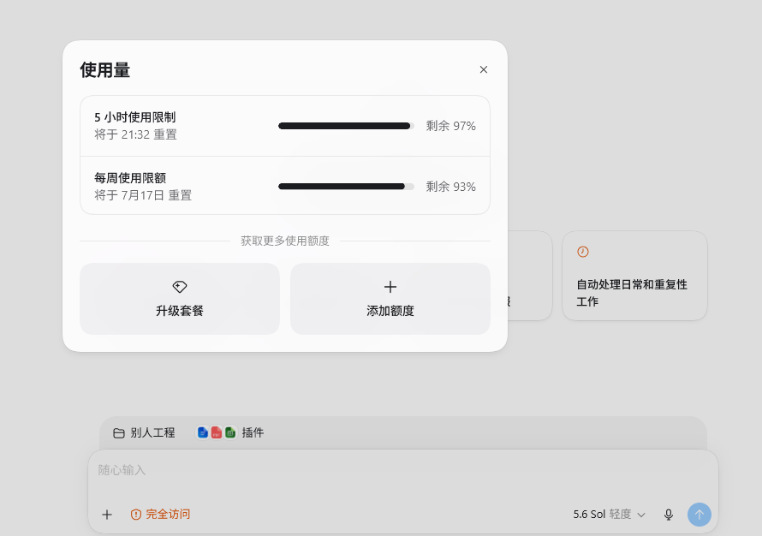This screenshot has height=536, width=762.
Task: Click the green spreadsheet plugin icon
Action: pyautogui.click(x=230, y=432)
